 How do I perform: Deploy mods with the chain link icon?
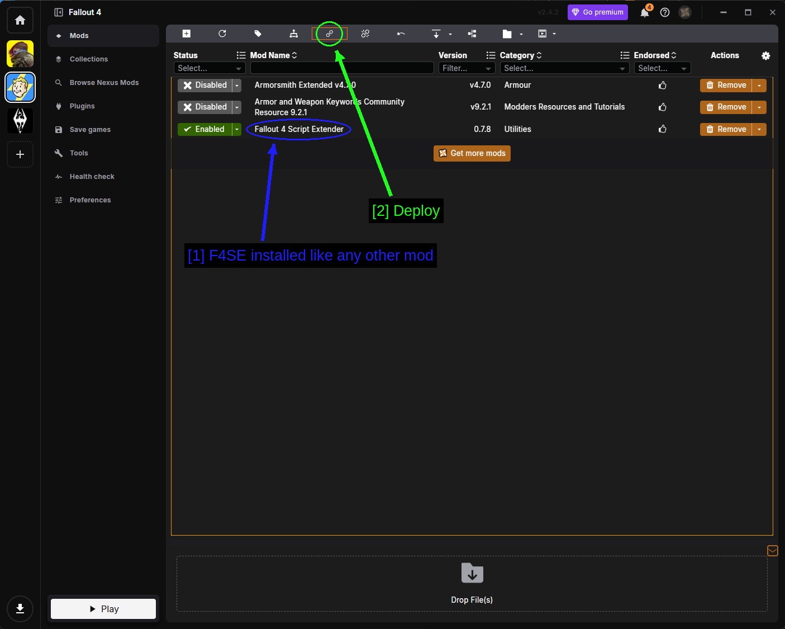tap(330, 34)
